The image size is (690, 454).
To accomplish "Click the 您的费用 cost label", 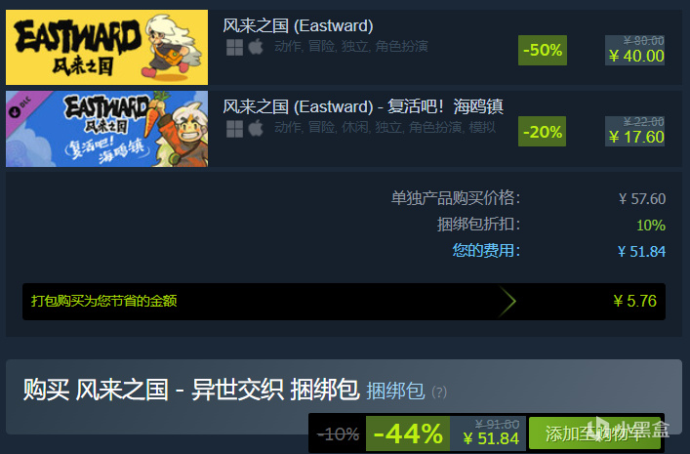I will click(x=486, y=251).
